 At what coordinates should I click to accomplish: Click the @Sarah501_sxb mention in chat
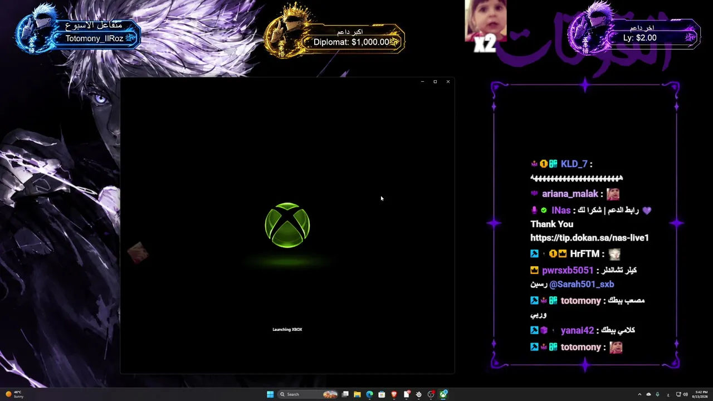(582, 284)
